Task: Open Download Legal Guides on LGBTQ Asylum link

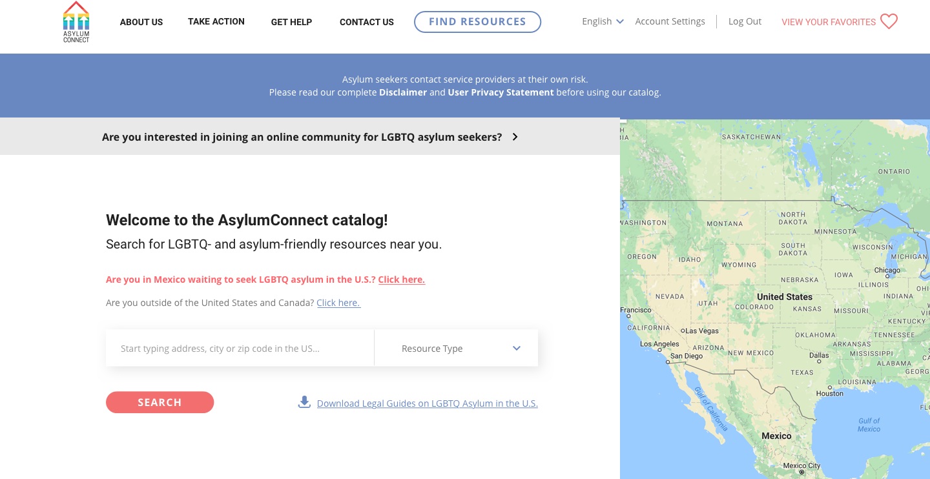Action: click(x=427, y=403)
